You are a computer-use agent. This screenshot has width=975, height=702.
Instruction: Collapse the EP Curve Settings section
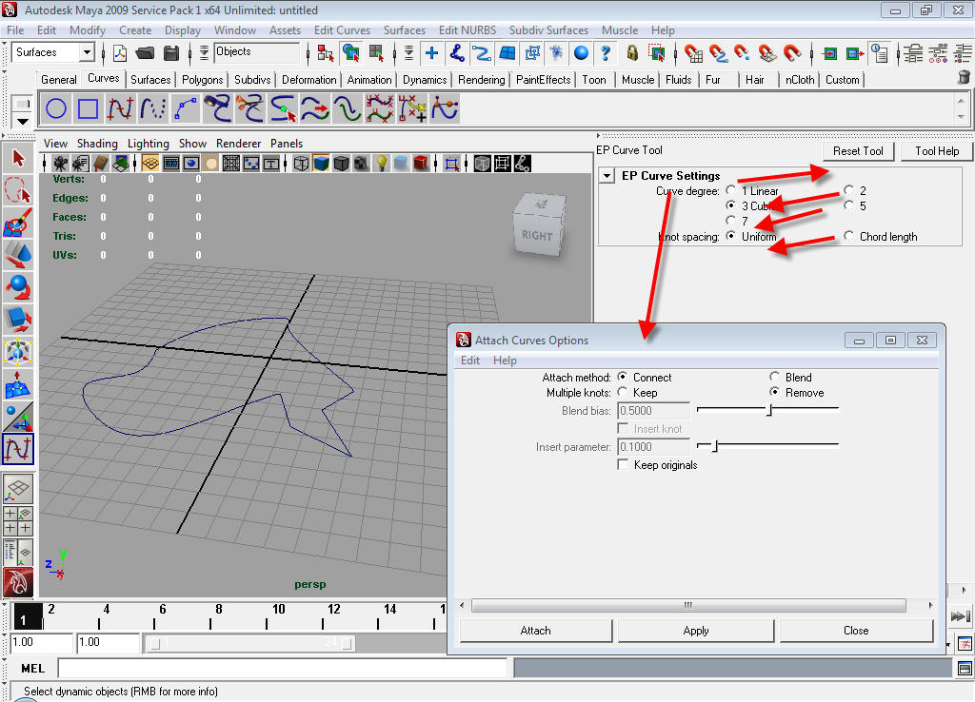pos(607,176)
